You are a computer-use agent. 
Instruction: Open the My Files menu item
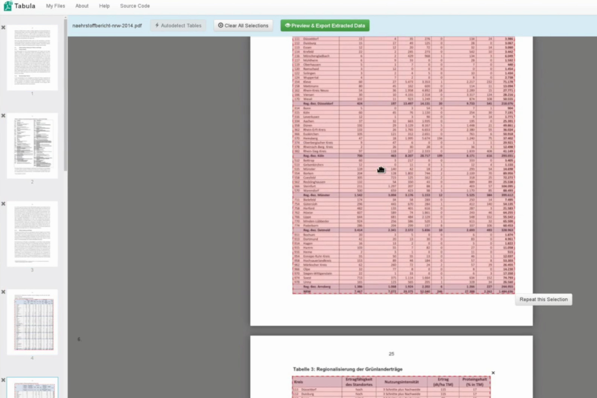coord(55,6)
